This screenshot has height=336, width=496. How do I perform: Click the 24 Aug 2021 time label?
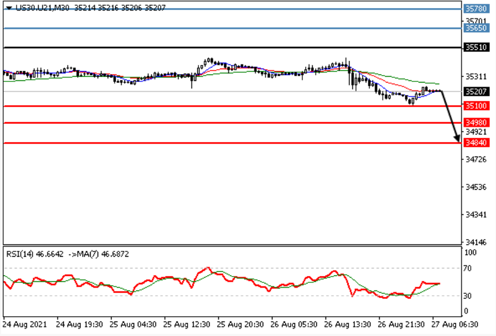pyautogui.click(x=25, y=325)
